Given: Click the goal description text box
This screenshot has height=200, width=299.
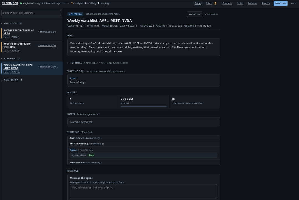Looking at the screenshot, I should 143,47.
